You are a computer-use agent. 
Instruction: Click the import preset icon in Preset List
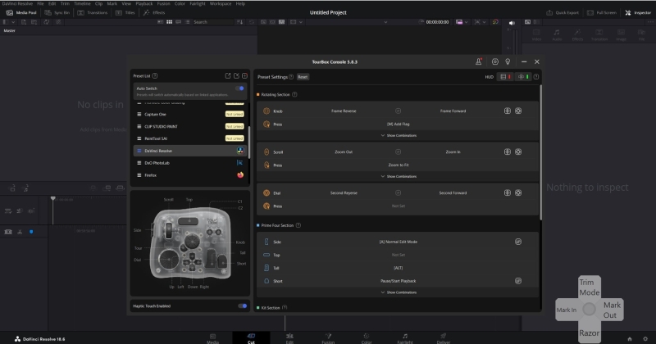click(x=236, y=75)
